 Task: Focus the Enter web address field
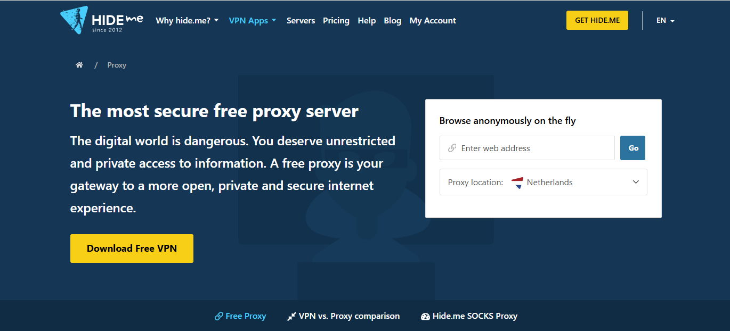(x=527, y=148)
